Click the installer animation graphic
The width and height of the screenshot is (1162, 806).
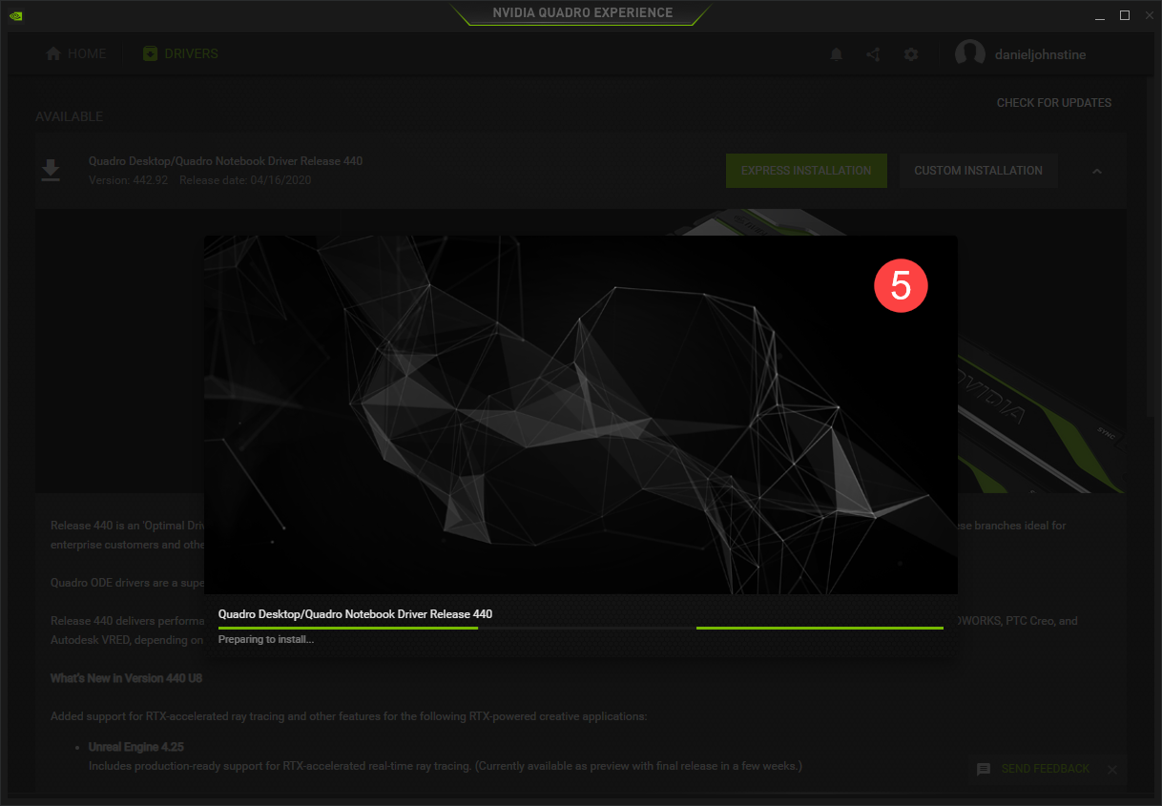coord(580,415)
